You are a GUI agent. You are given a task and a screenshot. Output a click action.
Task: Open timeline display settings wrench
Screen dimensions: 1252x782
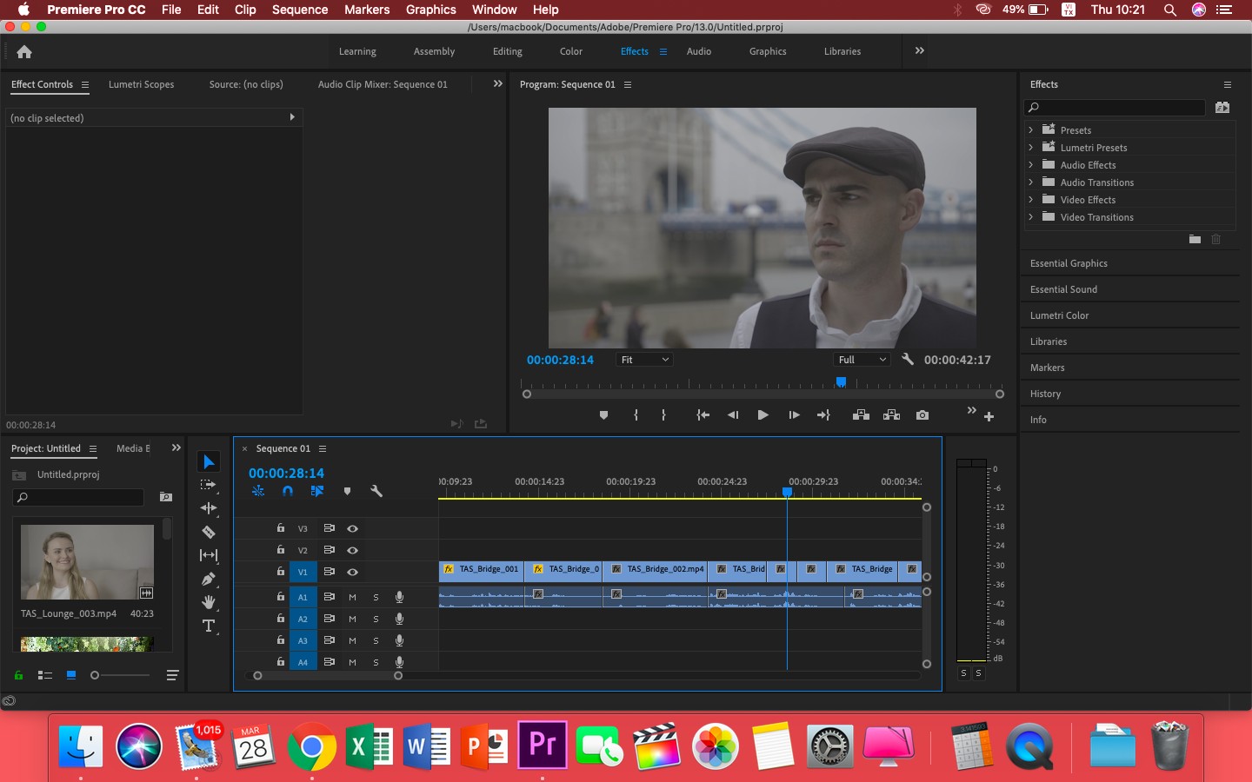pos(376,491)
